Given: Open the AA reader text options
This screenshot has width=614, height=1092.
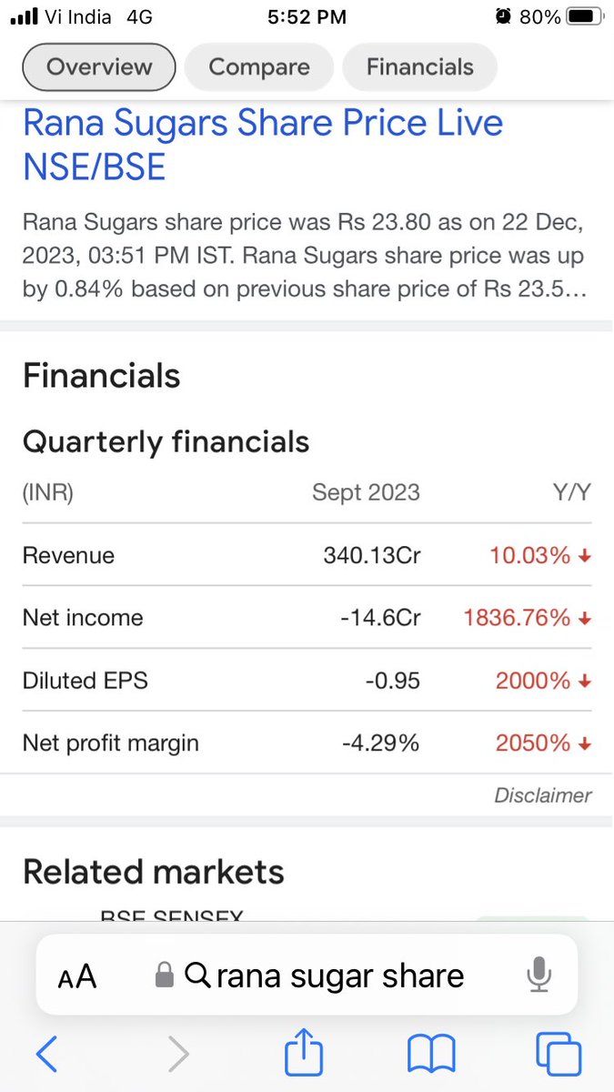Looking at the screenshot, I should 77,976.
